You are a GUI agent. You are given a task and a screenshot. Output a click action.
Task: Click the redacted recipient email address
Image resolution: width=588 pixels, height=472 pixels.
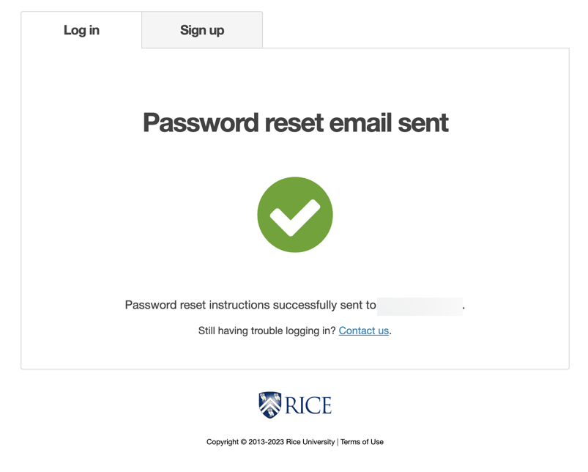(419, 305)
